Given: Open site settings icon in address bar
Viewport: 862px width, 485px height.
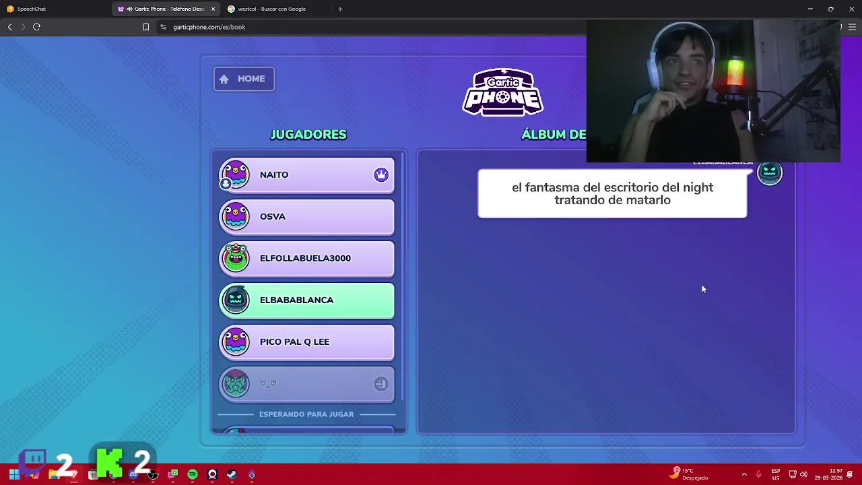Looking at the screenshot, I should tap(163, 27).
